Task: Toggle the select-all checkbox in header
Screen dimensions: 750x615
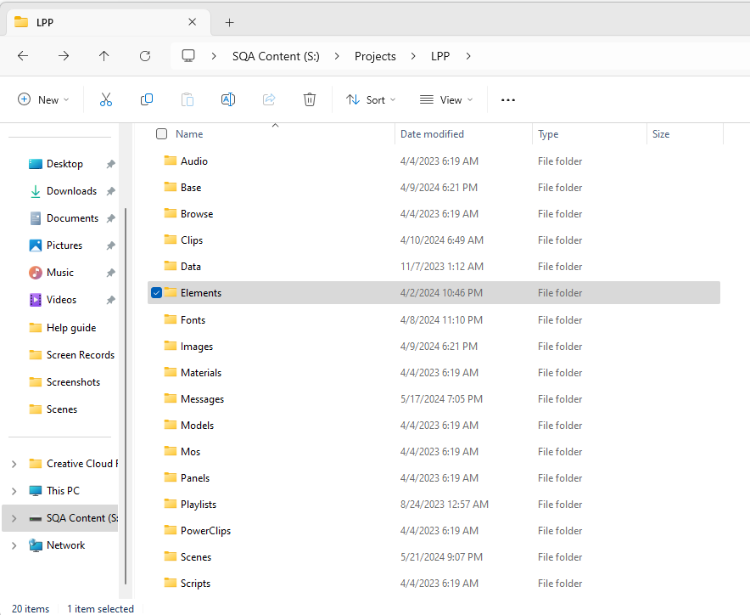Action: click(162, 133)
